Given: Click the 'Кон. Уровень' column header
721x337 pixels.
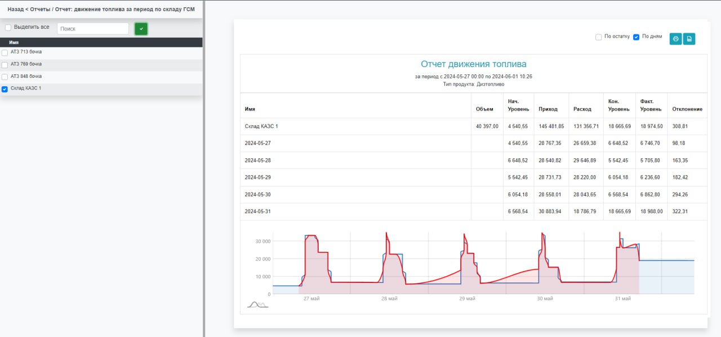Looking at the screenshot, I should pyautogui.click(x=620, y=105).
